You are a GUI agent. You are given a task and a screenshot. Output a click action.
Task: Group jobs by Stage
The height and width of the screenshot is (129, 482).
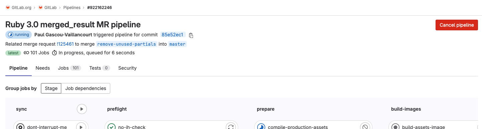point(51,88)
